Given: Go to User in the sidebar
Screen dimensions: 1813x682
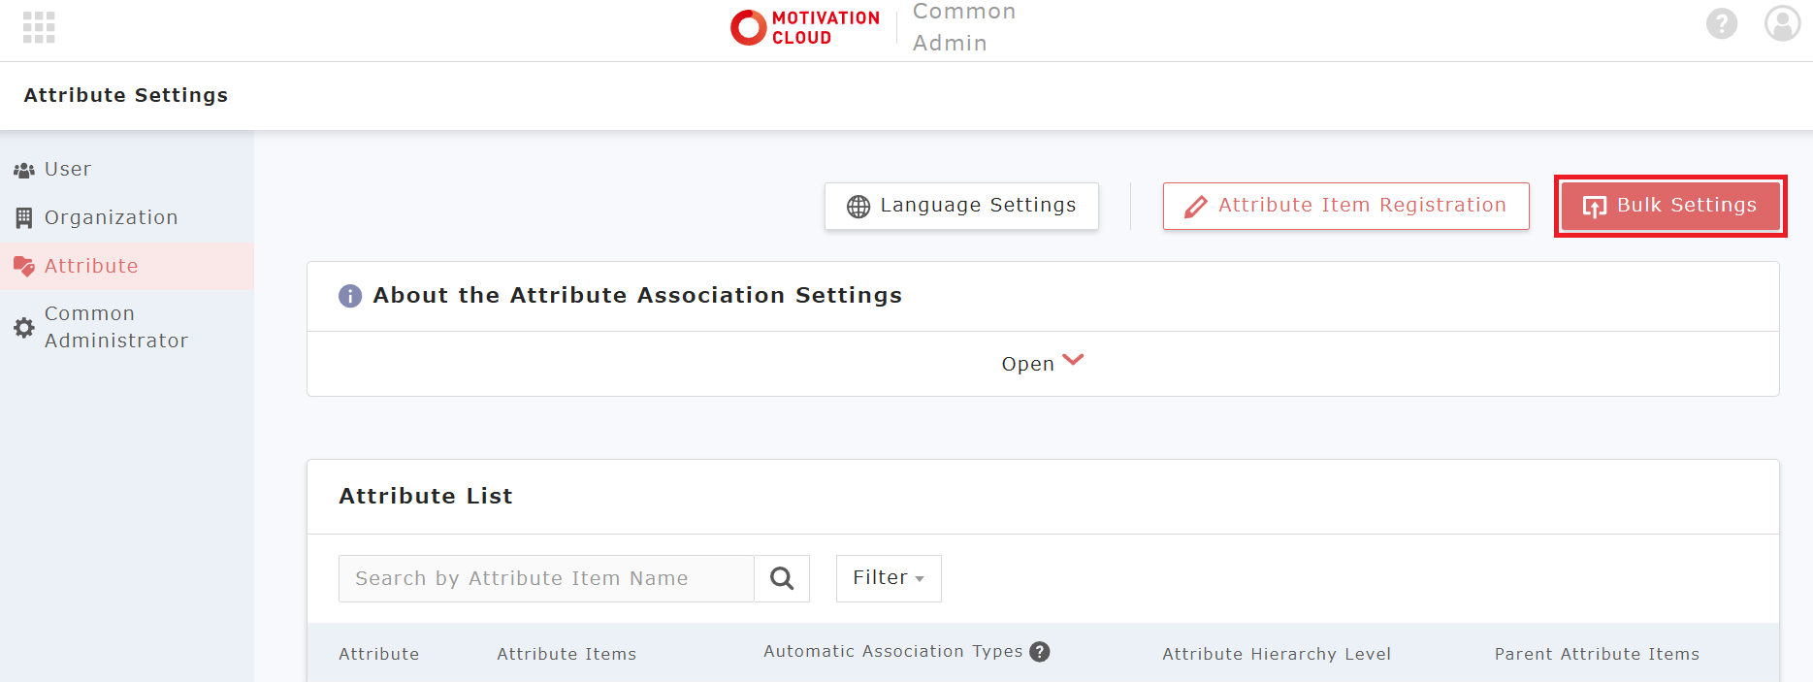Looking at the screenshot, I should (67, 169).
